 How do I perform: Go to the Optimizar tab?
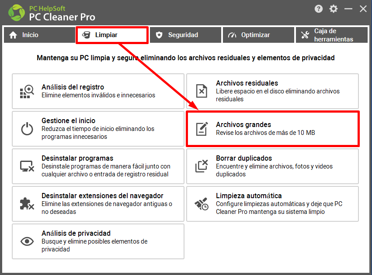pos(258,35)
